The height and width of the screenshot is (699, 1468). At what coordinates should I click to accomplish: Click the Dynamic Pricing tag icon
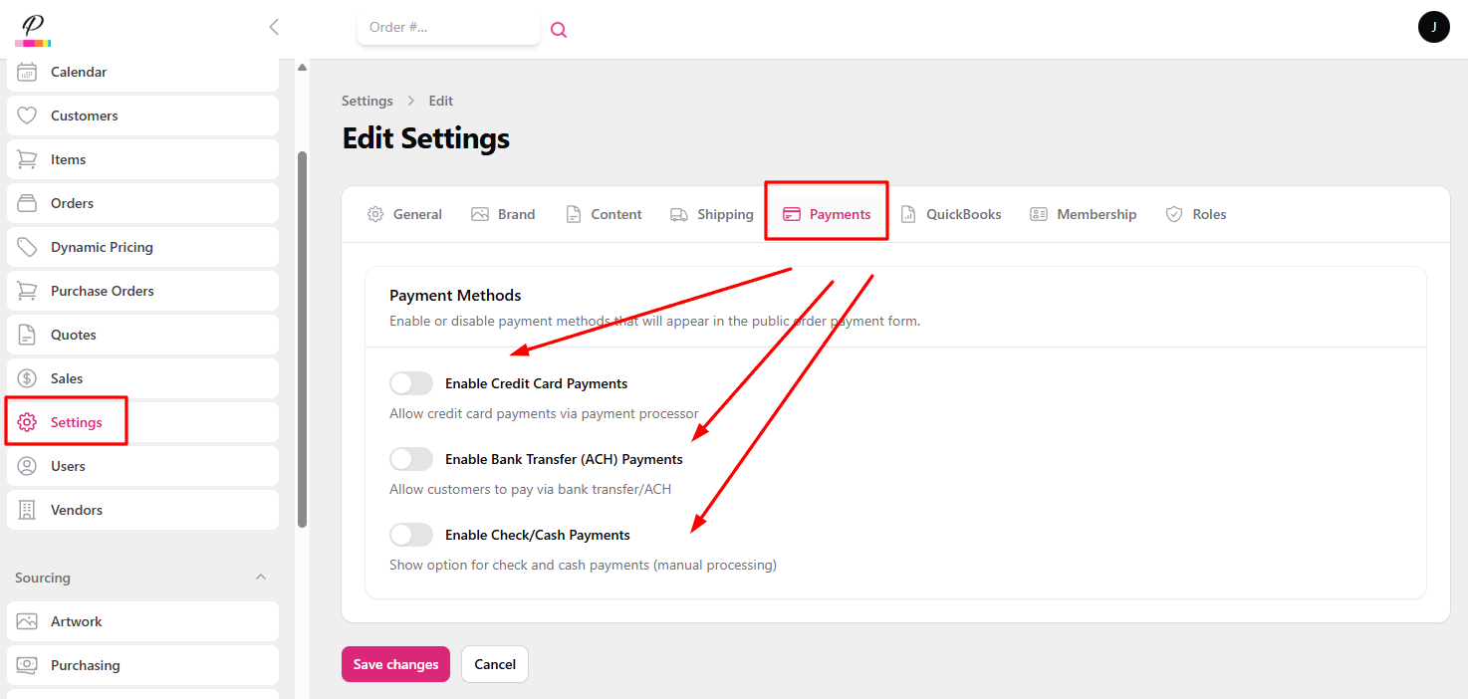29,246
